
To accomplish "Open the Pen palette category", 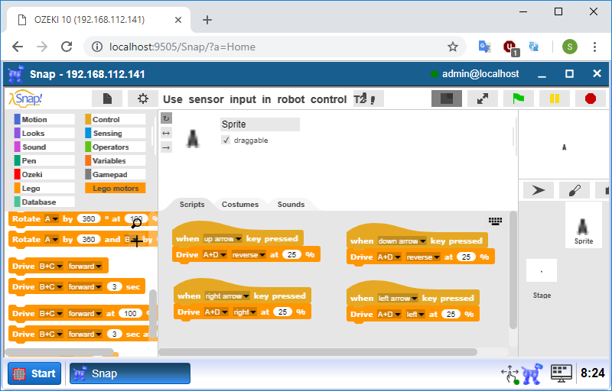I will tap(44, 160).
